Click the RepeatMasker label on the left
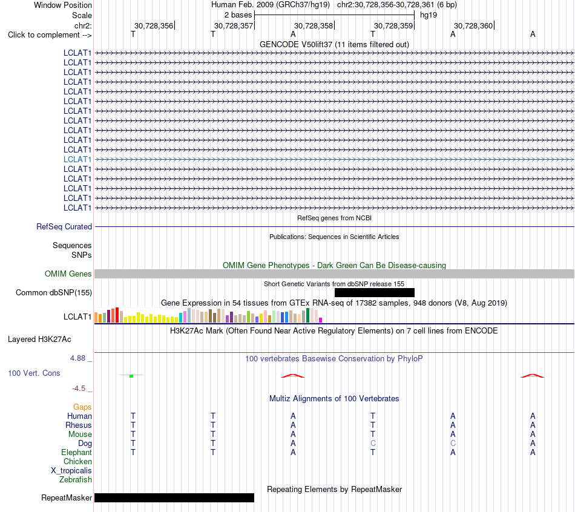The height and width of the screenshot is (512, 575). click(67, 497)
